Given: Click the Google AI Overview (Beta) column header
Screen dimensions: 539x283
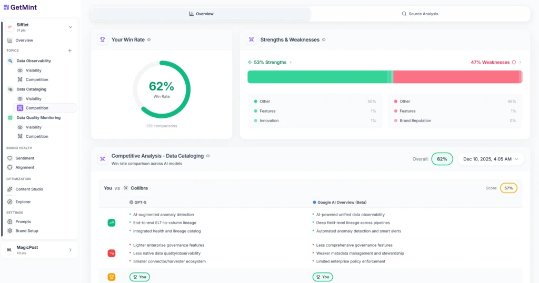Looking at the screenshot, I should tap(340, 203).
